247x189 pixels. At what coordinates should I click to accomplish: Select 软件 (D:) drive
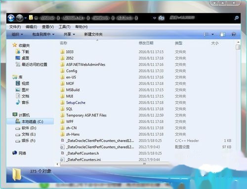29,128
